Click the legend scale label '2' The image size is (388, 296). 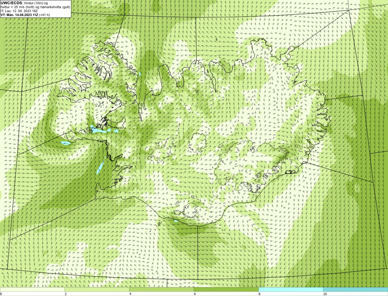click(65, 294)
